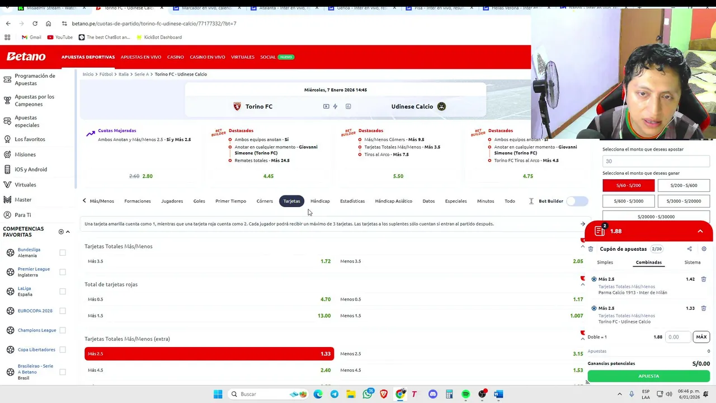
Task: Open Spotify from the taskbar
Action: (465, 394)
